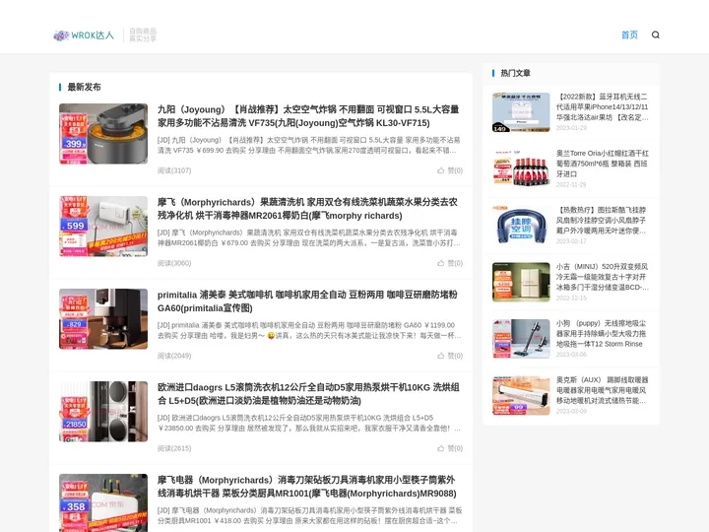Click the 果蔬清洗机 599 thumbnail
This screenshot has height=532, width=709.
[103, 227]
